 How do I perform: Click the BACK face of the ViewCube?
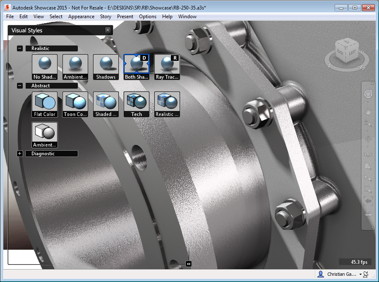click(x=341, y=52)
